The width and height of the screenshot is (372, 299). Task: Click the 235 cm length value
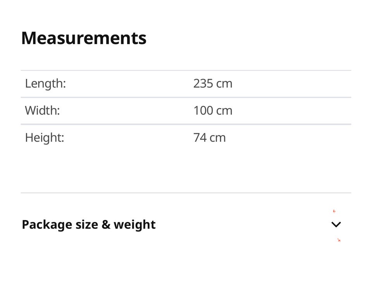point(213,83)
